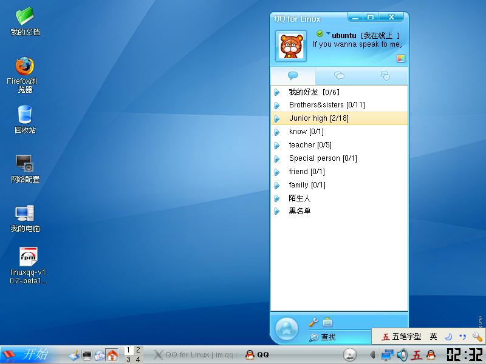Expand the Junior high [2/18] group arrow
Screen dimensions: 486x364
click(x=277, y=119)
